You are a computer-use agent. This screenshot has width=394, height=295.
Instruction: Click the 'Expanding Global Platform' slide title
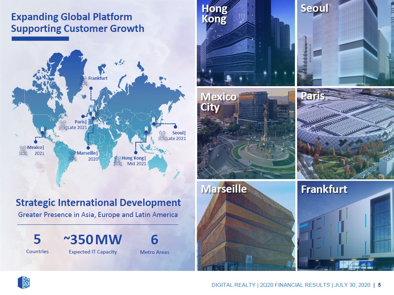pyautogui.click(x=77, y=22)
